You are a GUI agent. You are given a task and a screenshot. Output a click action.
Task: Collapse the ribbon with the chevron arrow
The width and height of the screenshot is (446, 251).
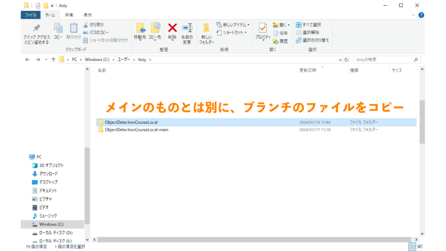click(x=414, y=14)
